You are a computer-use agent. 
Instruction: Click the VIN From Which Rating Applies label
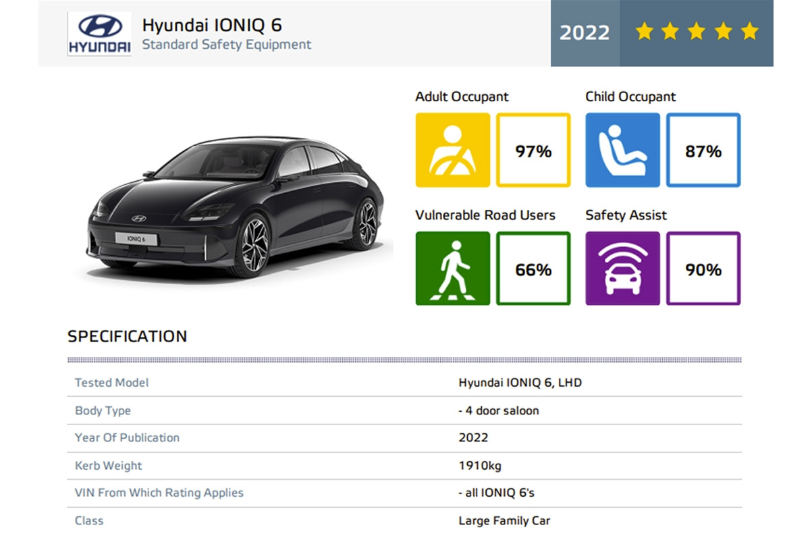(x=159, y=493)
